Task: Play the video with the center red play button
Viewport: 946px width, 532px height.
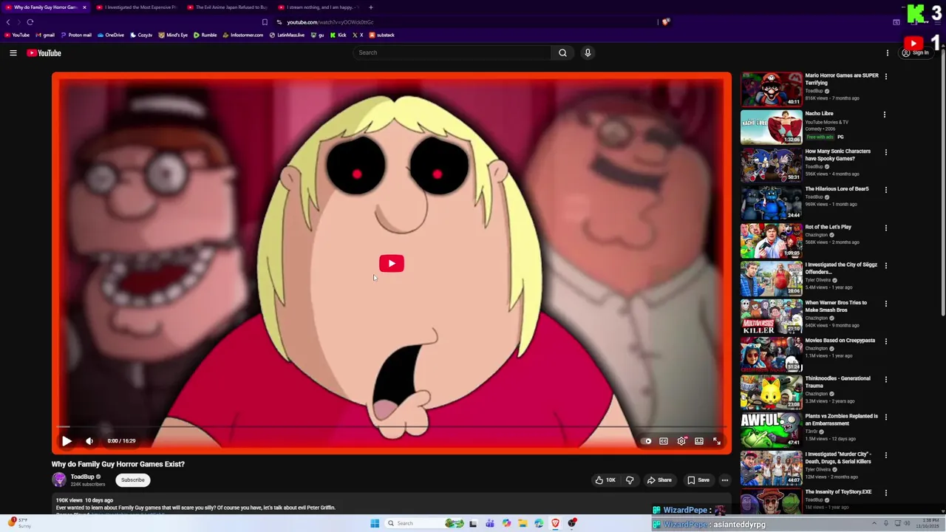Action: 392,263
